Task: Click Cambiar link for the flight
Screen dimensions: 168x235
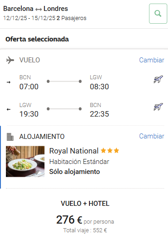Action: pos(152,60)
